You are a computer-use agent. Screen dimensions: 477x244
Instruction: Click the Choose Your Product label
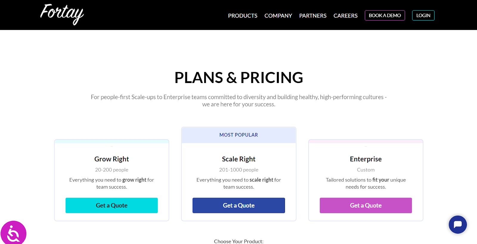(x=238, y=241)
